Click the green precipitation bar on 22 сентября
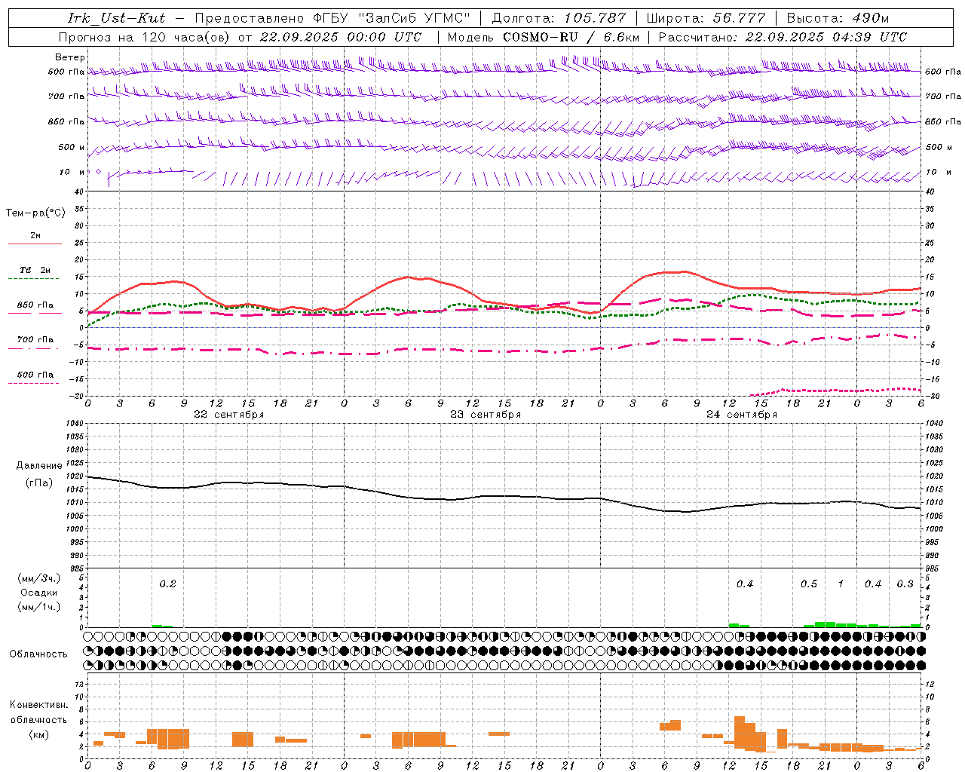965x772 pixels. coord(162,626)
